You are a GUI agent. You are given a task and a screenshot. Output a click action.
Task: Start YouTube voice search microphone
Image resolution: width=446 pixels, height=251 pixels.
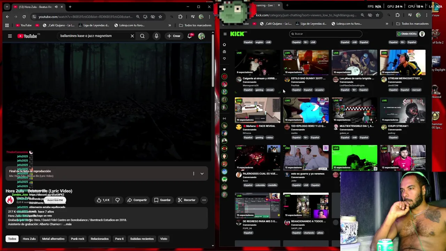156,36
